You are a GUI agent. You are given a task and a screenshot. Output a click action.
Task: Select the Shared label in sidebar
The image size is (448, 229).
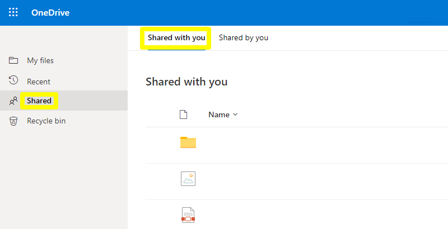pos(39,101)
